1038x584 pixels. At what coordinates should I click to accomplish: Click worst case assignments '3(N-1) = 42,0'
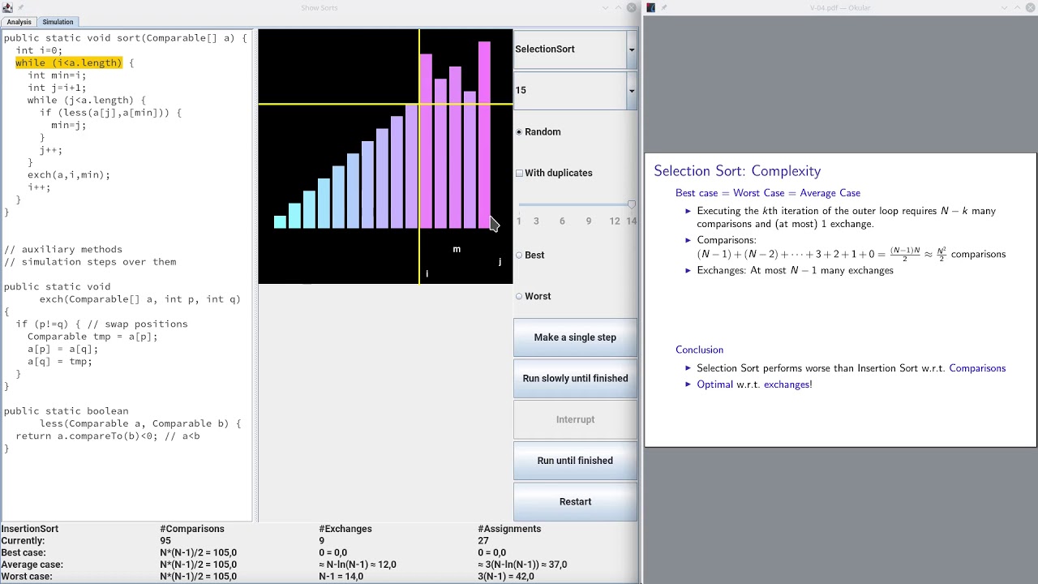(506, 577)
